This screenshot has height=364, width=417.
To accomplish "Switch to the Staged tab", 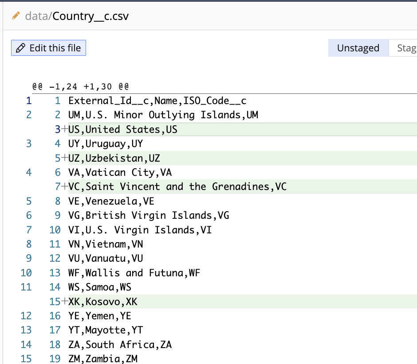I will tap(407, 47).
